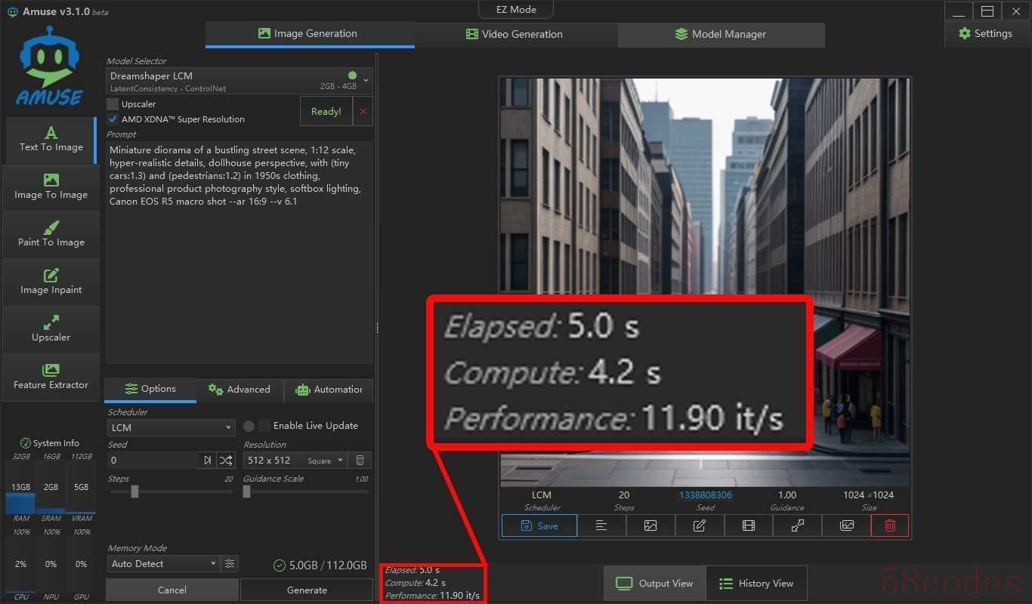
Task: Click inside the Seed input field
Action: click(x=152, y=461)
